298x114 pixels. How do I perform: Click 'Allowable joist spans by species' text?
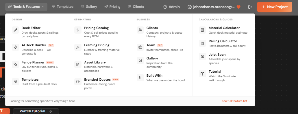(225, 61)
